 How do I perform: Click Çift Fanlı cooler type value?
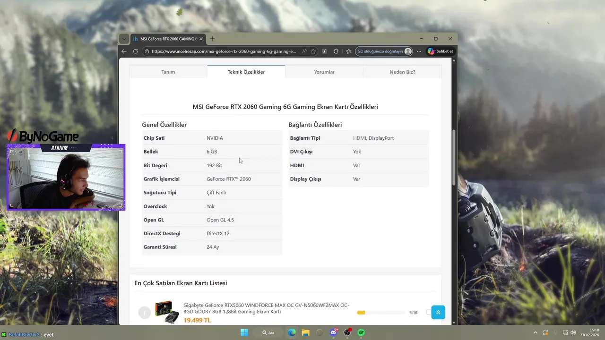[x=216, y=193]
